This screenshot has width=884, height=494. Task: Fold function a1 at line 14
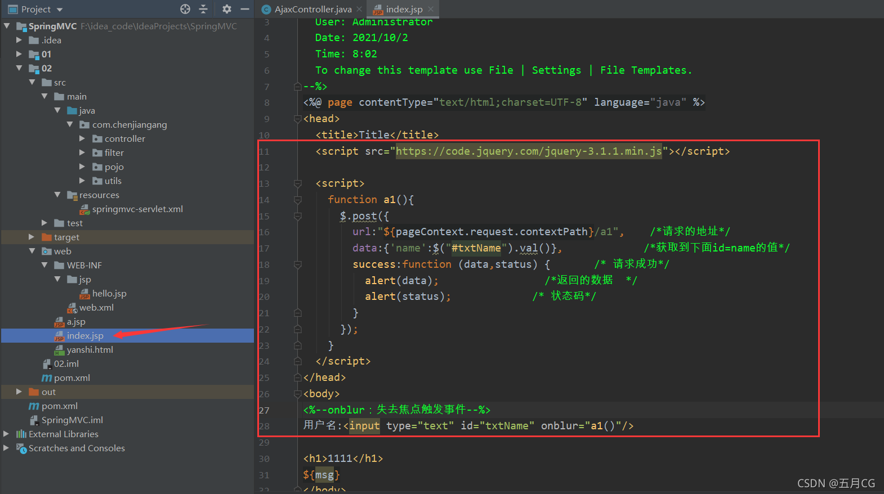click(298, 200)
